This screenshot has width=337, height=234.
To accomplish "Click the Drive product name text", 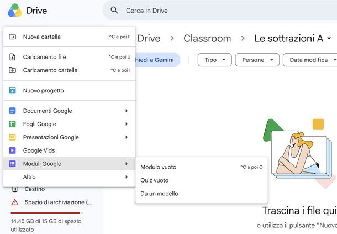I will pos(37,11).
